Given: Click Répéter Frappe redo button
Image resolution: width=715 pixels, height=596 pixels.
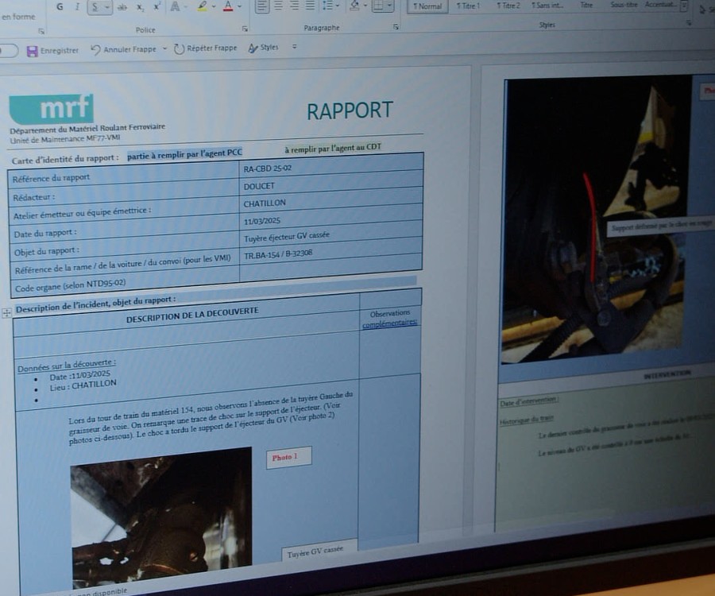Looking at the screenshot, I should tap(179, 48).
